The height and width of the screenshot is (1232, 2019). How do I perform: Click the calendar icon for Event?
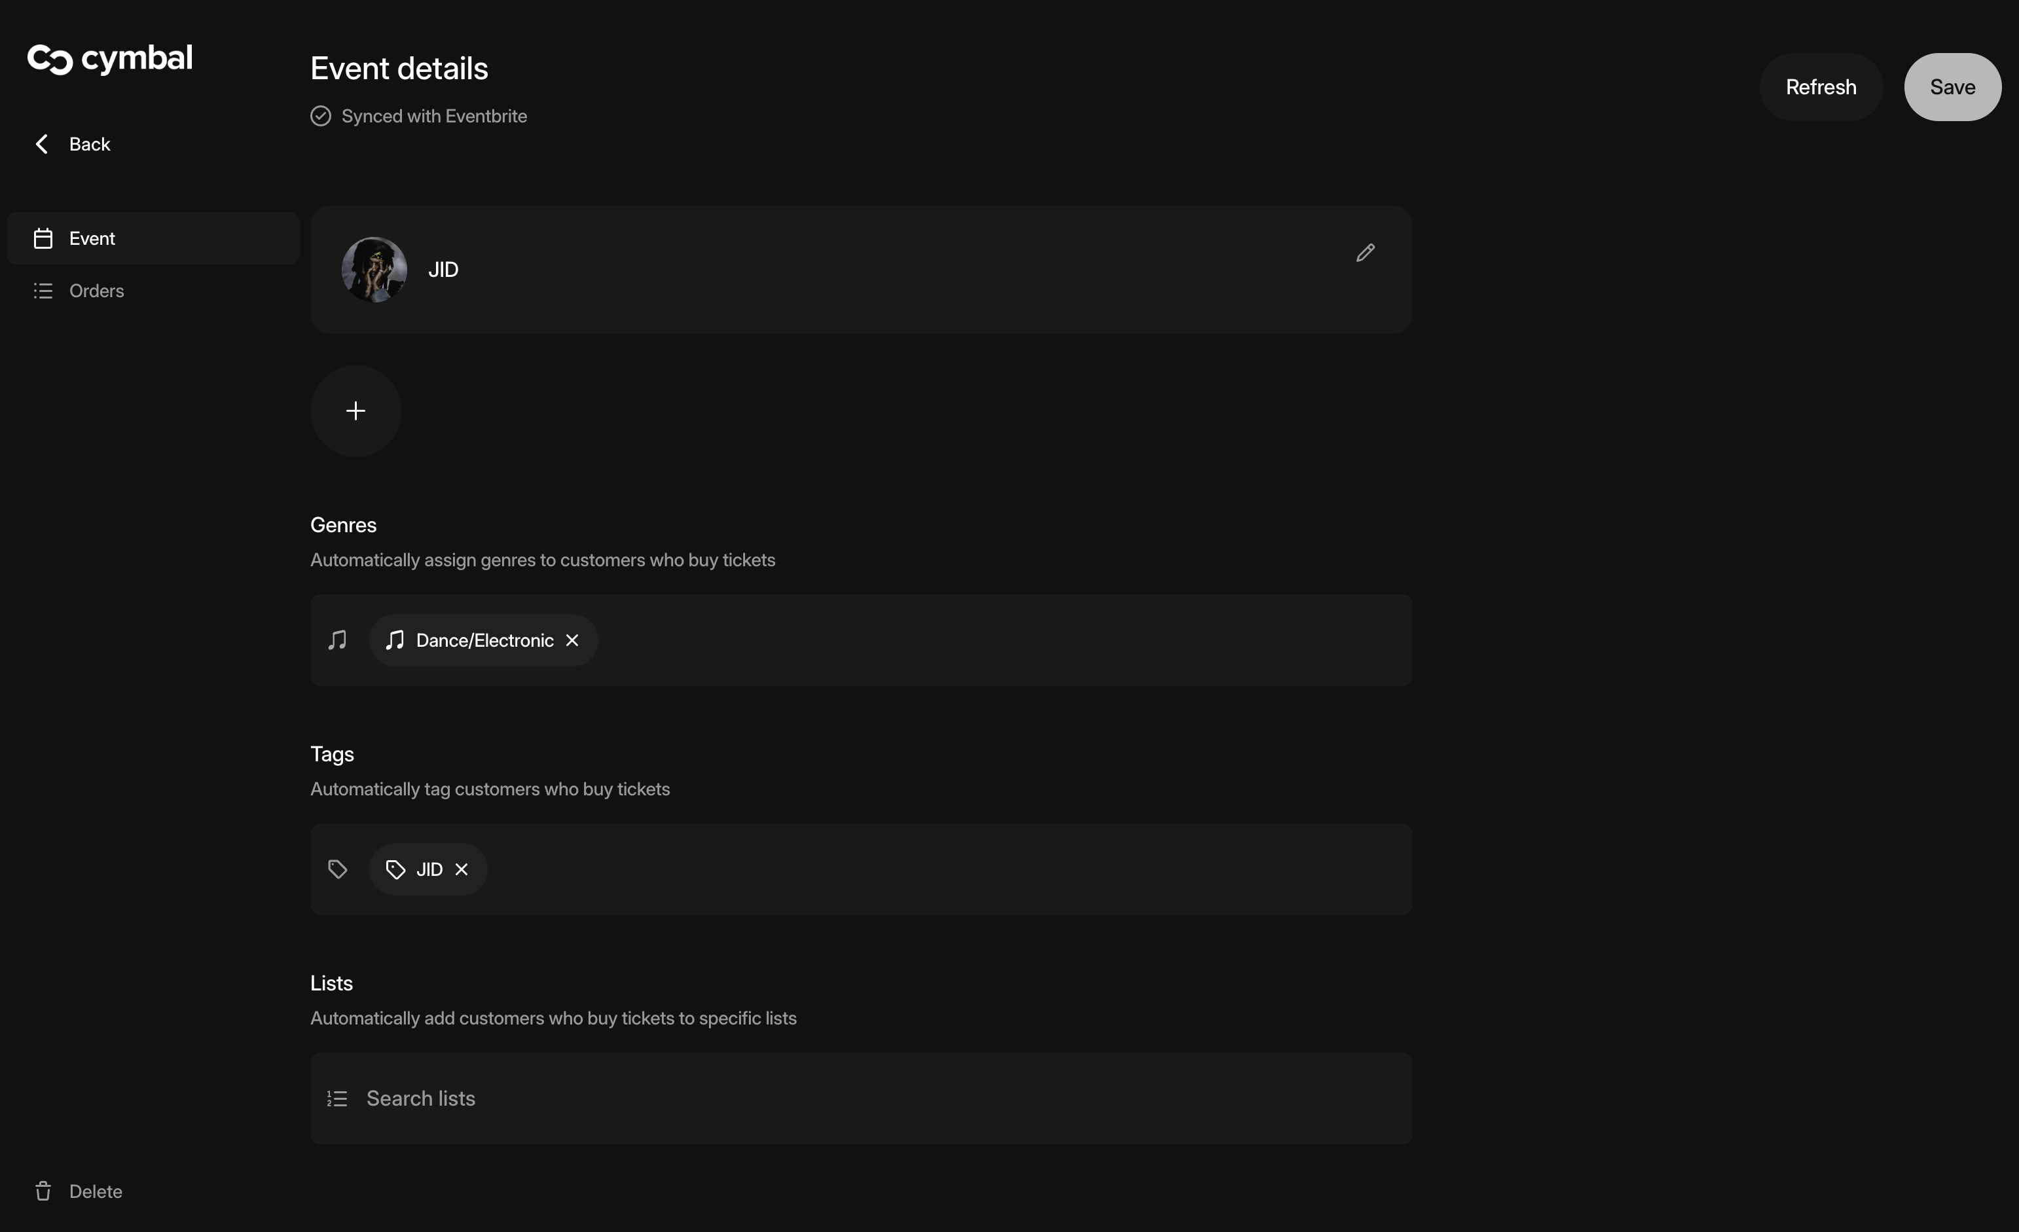coord(43,238)
